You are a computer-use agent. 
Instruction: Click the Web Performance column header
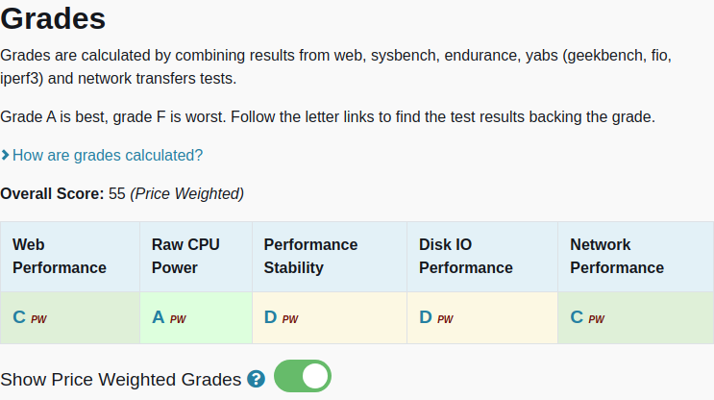pos(60,256)
